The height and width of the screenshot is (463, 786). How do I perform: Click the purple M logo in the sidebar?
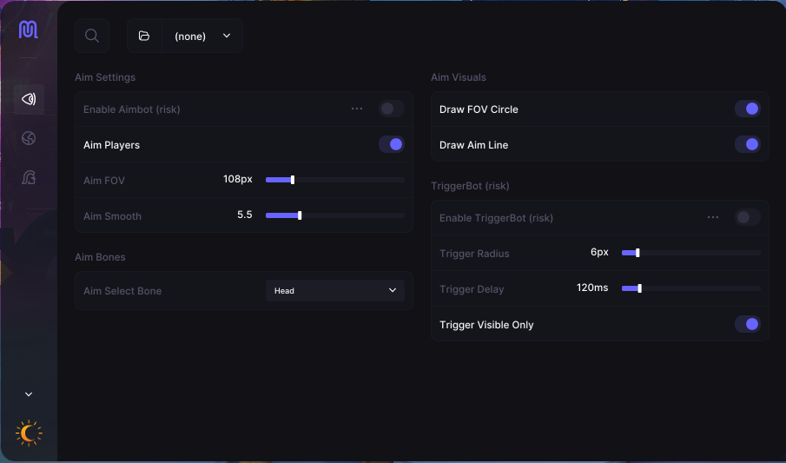(x=29, y=30)
